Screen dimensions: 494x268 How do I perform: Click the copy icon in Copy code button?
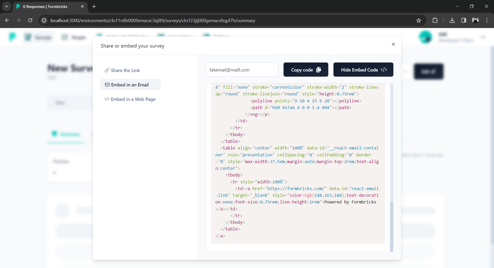319,70
